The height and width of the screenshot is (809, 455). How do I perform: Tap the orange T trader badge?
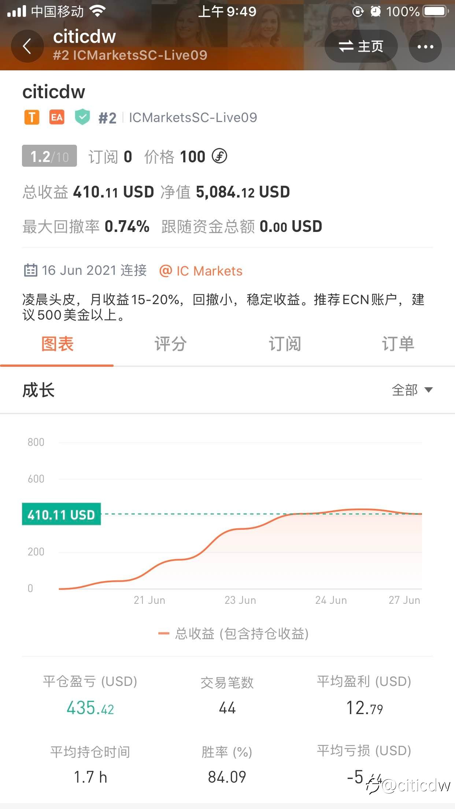[32, 117]
